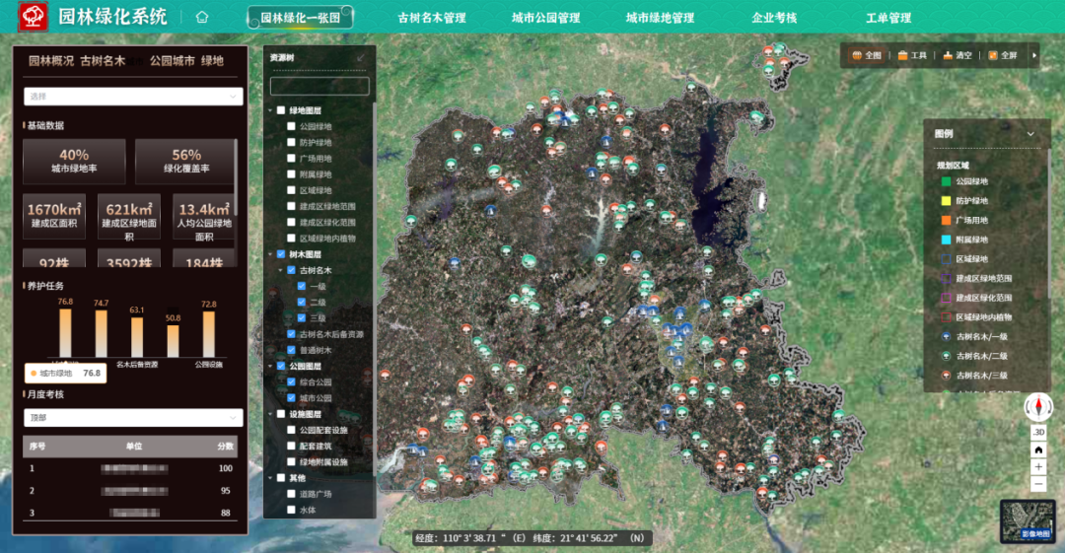Click the map home extent button
The width and height of the screenshot is (1065, 553).
[x=1038, y=449]
